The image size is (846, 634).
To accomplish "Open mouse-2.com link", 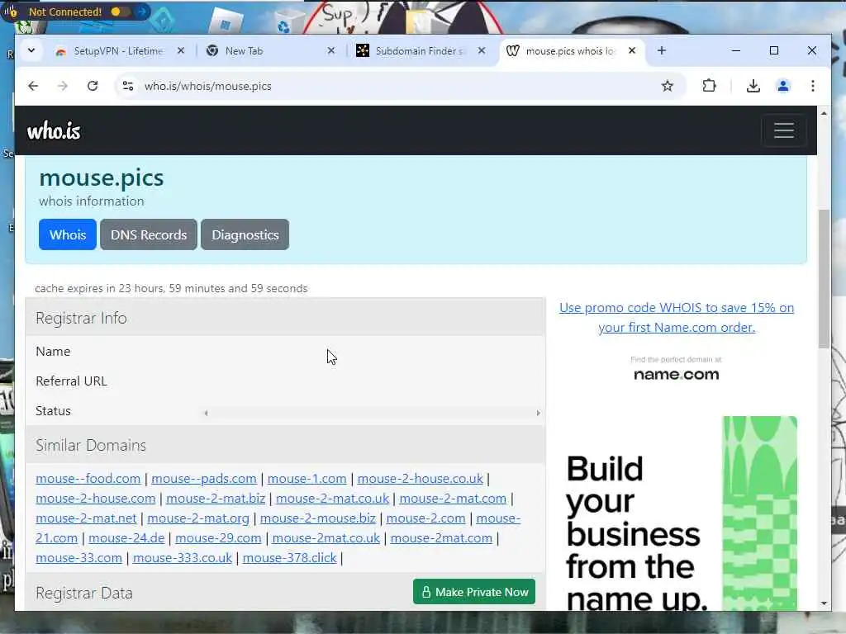I will pyautogui.click(x=425, y=518).
